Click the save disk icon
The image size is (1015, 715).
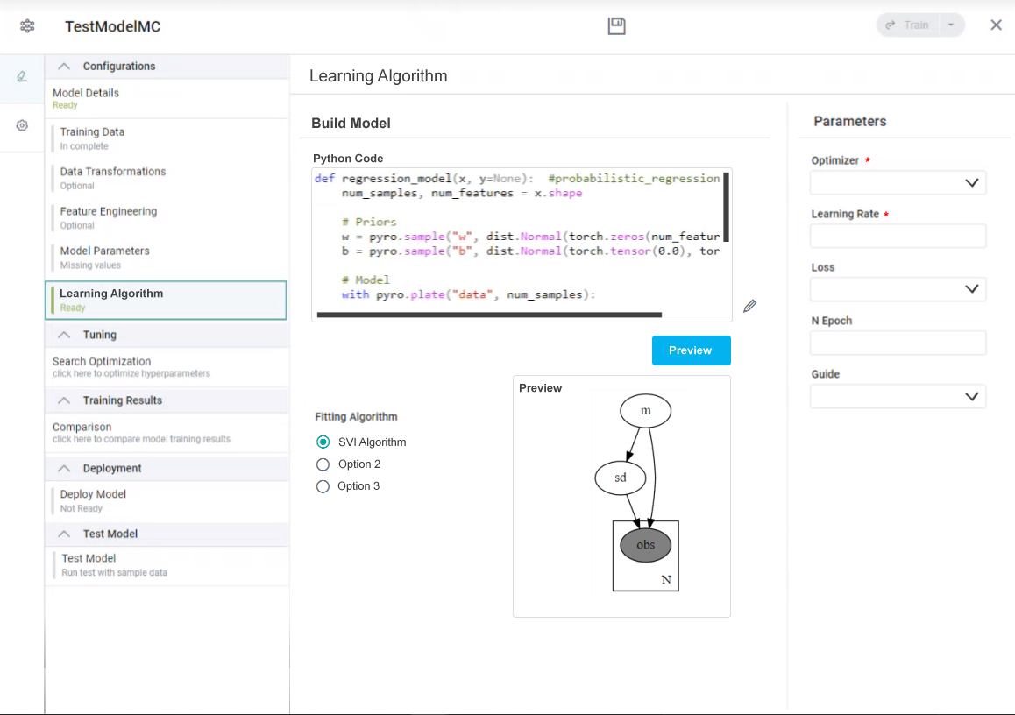[x=616, y=25]
